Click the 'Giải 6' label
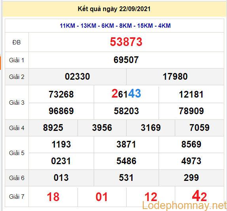The width and height of the screenshot is (227, 211). pyautogui.click(x=17, y=178)
